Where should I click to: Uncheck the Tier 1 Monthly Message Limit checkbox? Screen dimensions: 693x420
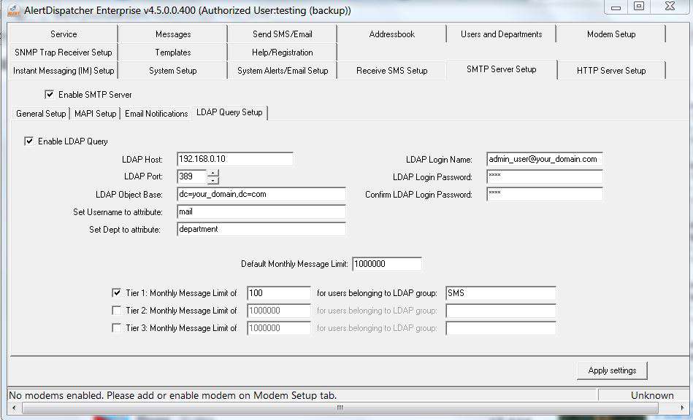117,292
